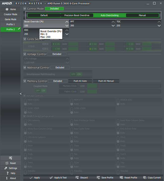The height and width of the screenshot is (181, 164).
Task: Open Settings via the gears icon
Action: click(x=6, y=168)
